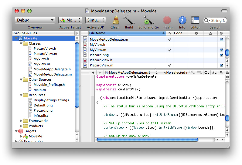The height and width of the screenshot is (165, 242).
Task: Toggle target checkbox for Placard.png
Action: click(221, 55)
